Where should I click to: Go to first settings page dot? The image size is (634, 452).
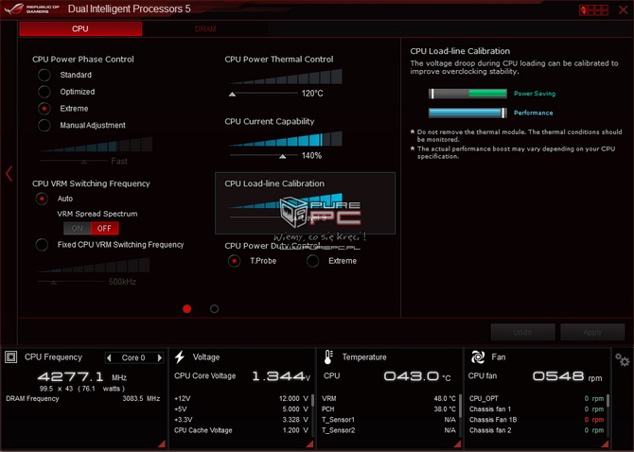coord(186,309)
